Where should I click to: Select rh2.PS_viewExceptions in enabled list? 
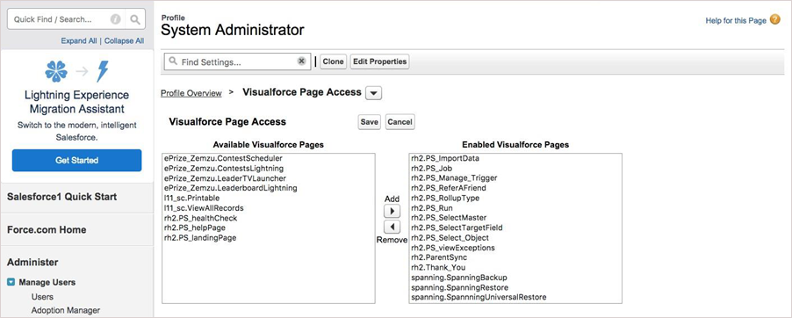tap(515, 248)
